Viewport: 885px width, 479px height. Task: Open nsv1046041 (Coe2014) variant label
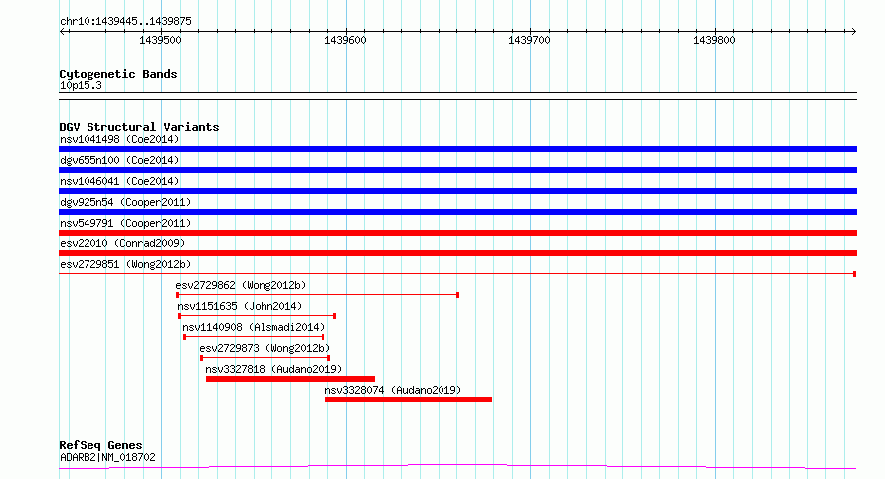119,181
